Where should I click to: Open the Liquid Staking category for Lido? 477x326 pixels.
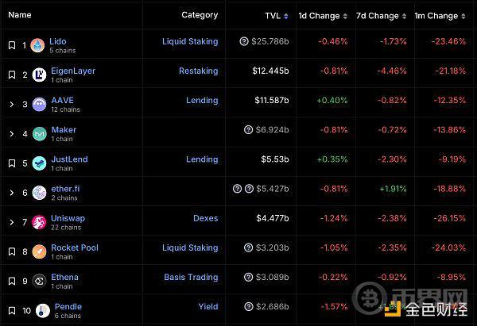point(189,41)
